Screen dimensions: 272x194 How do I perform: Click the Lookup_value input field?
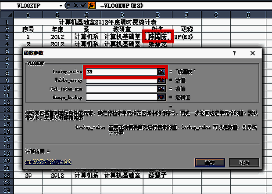coord(122,72)
